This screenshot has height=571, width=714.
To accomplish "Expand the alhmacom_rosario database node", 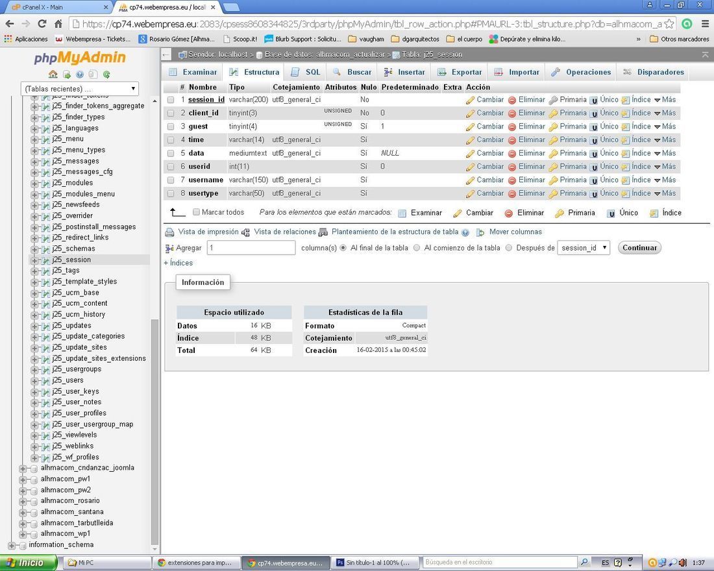I will [x=23, y=501].
